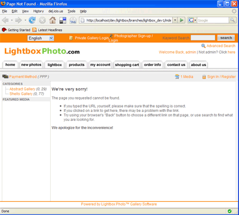
Task: Open the products tab
Action: point(76,65)
